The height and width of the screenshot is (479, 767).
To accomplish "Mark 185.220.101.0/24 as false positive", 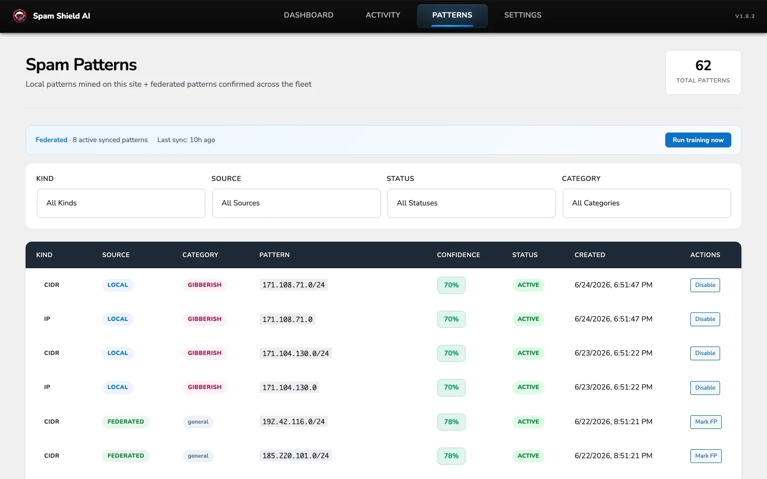I will [706, 456].
